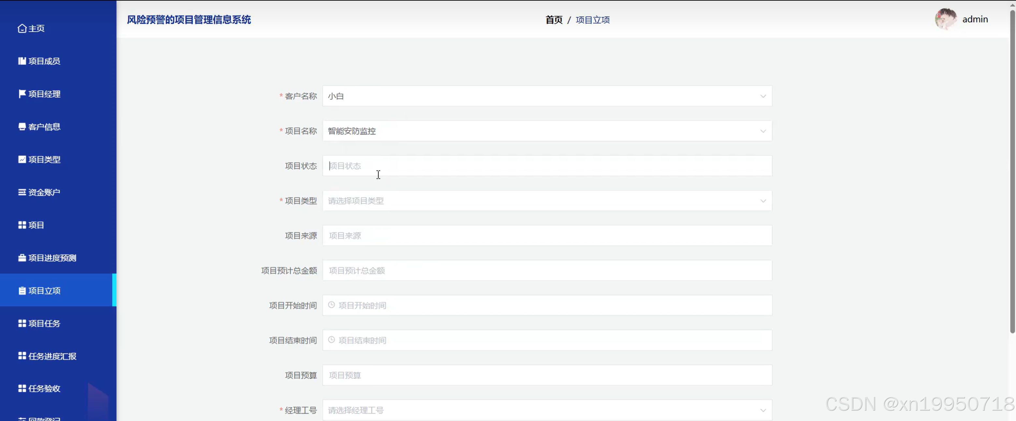Expand the 客户名称 dropdown arrow
Screen dimensions: 1016x421
pos(763,96)
